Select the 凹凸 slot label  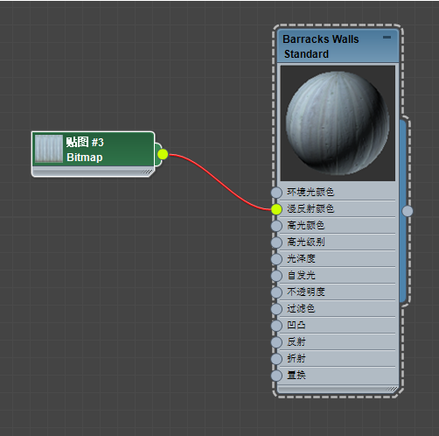[296, 325]
